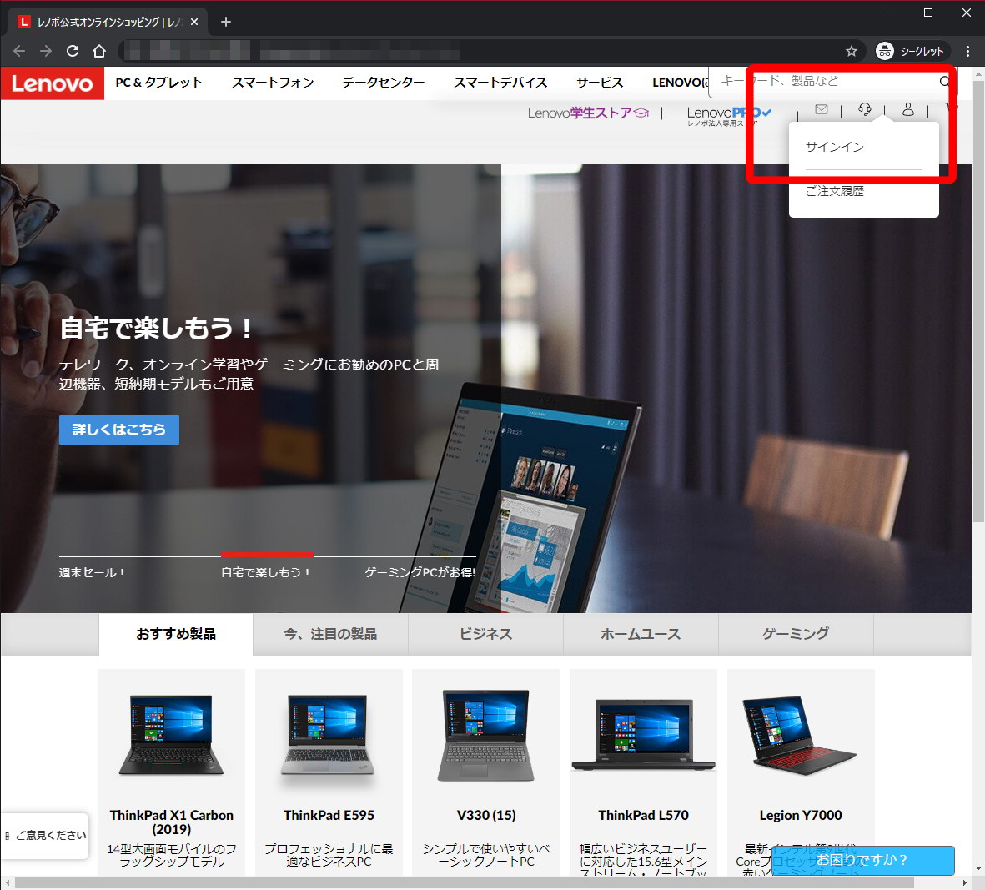Click the horizontal scrollbar at the bottom
Image resolution: width=985 pixels, height=890 pixels.
click(464, 883)
